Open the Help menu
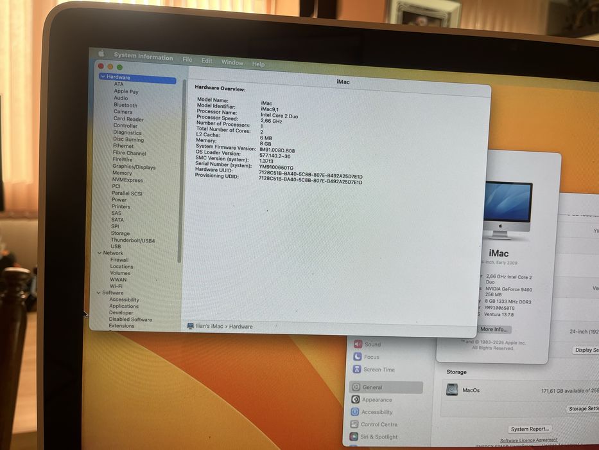Image resolution: width=599 pixels, height=450 pixels. (x=258, y=64)
